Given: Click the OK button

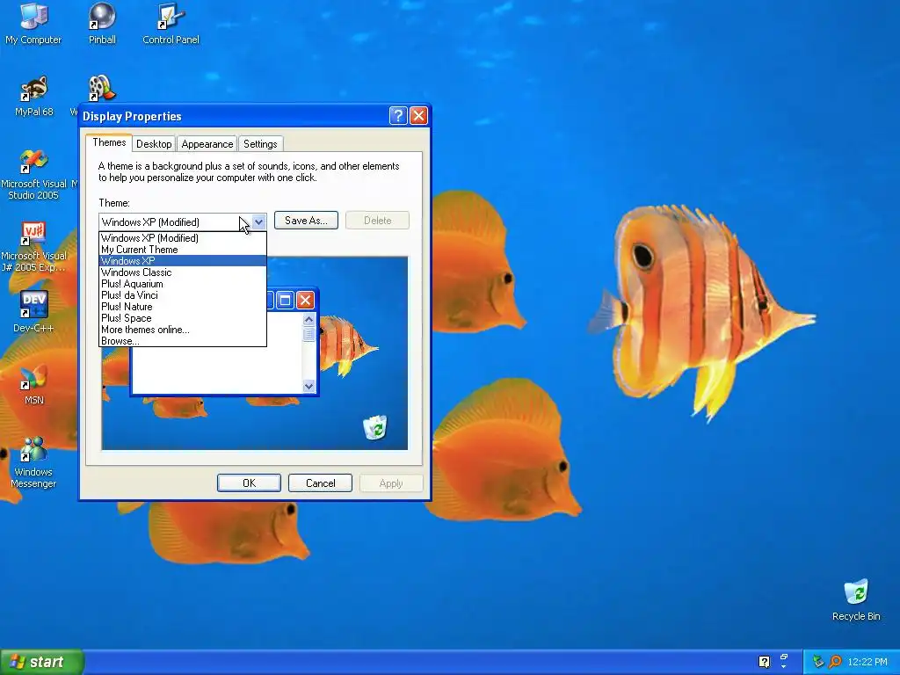Looking at the screenshot, I should [249, 483].
